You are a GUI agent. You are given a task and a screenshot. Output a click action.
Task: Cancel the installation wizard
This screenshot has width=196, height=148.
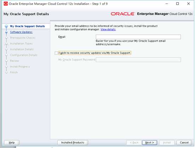pyautogui.click(x=184, y=142)
